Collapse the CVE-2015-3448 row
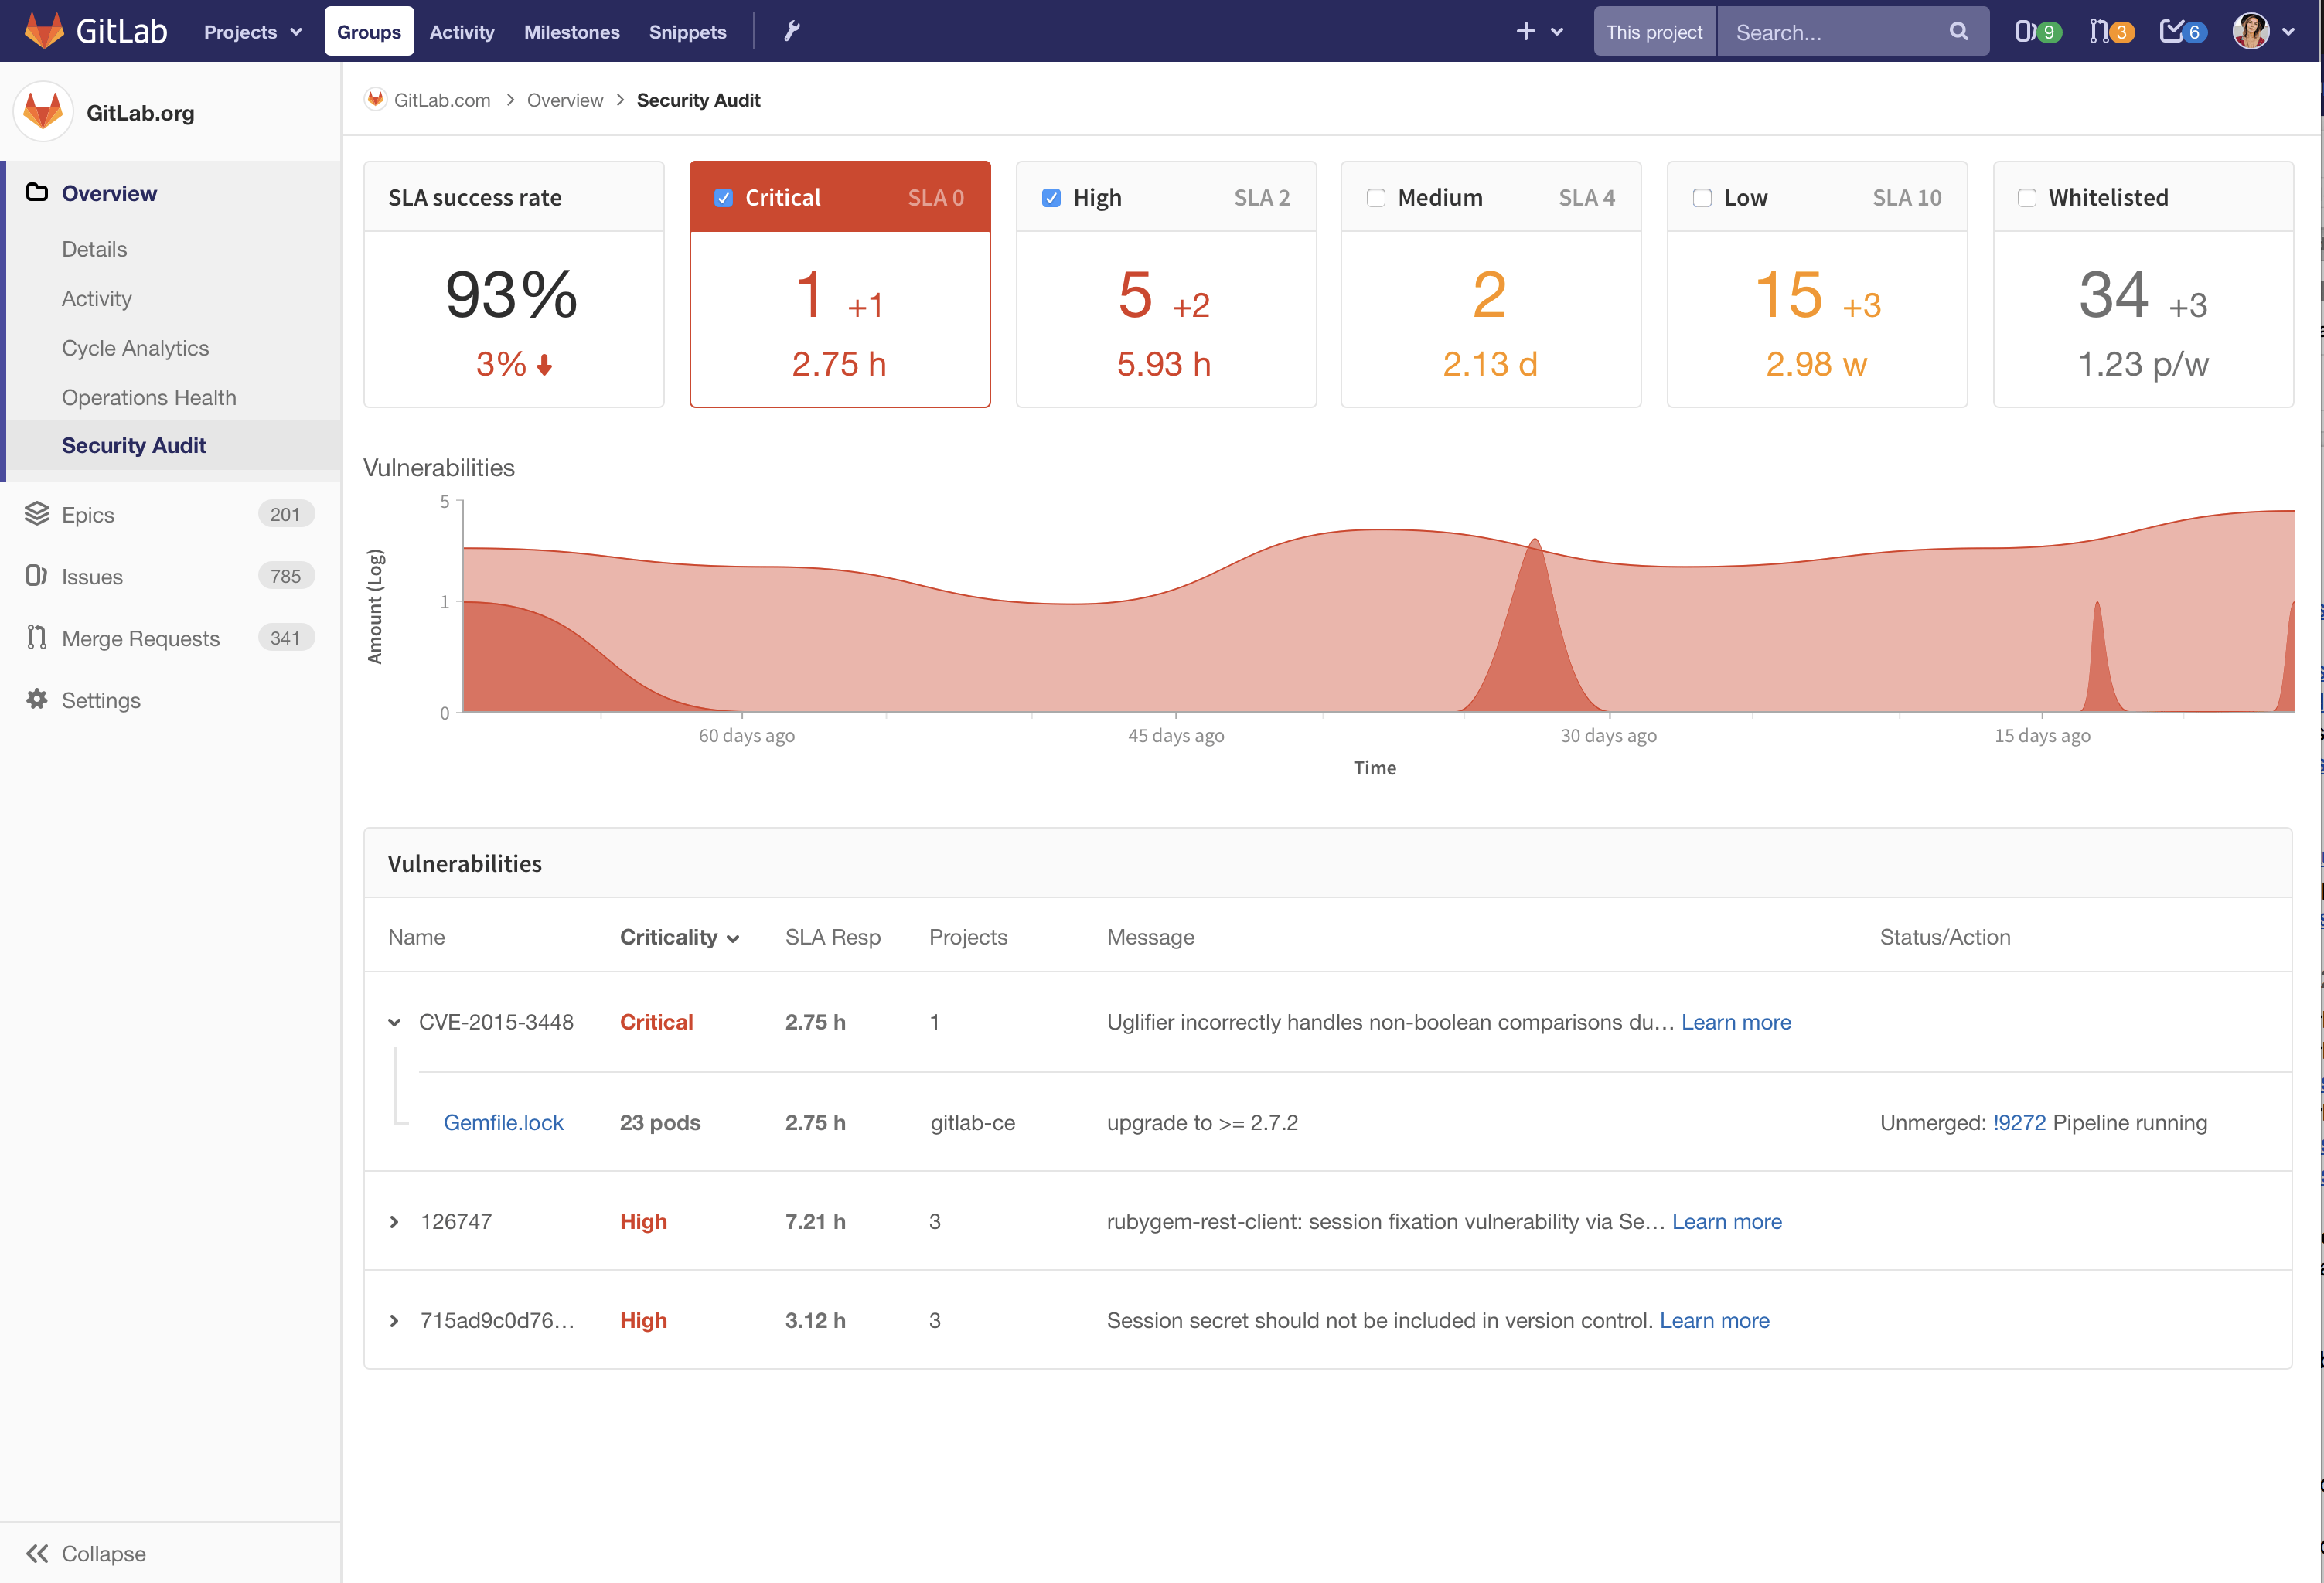This screenshot has height=1583, width=2324. (394, 1022)
